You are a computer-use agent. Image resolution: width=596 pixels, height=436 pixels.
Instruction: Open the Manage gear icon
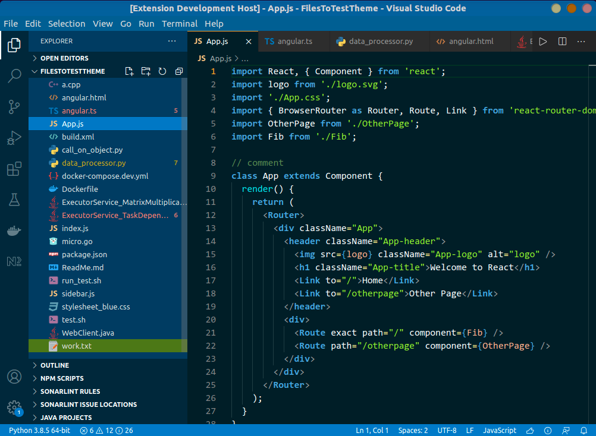(x=14, y=408)
